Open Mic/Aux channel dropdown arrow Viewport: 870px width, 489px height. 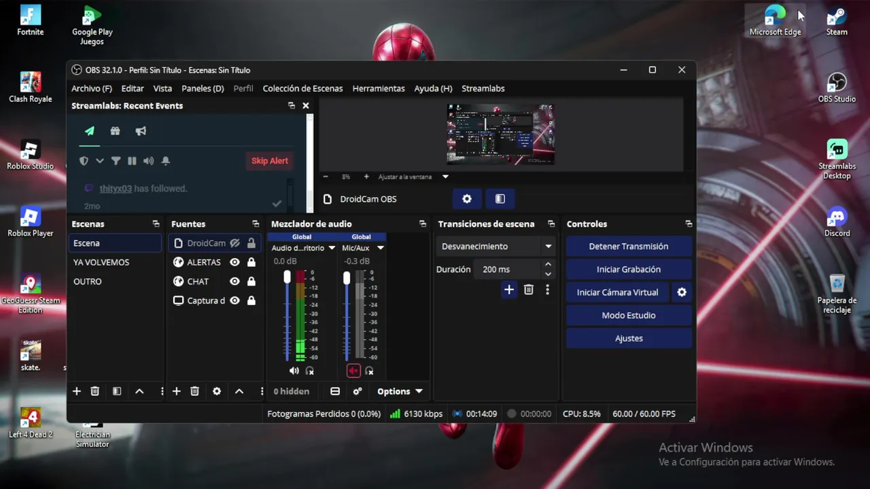click(x=381, y=248)
